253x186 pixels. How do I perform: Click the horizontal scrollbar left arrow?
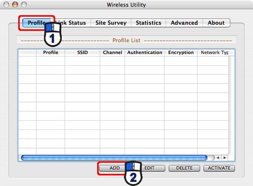pos(218,158)
